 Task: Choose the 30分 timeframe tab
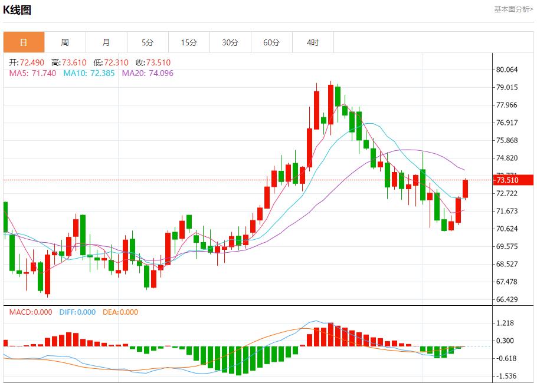click(230, 42)
